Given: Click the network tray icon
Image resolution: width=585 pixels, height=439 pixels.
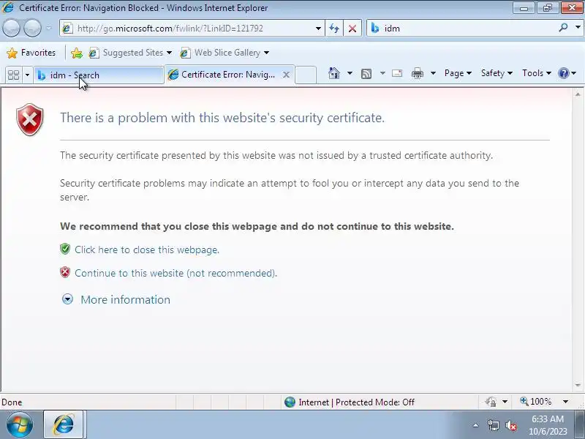Looking at the screenshot, I should coord(493,425).
